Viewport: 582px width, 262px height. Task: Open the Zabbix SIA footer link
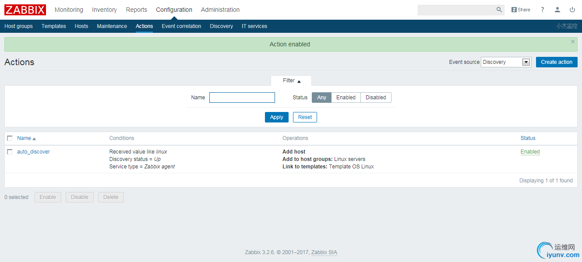(x=324, y=252)
